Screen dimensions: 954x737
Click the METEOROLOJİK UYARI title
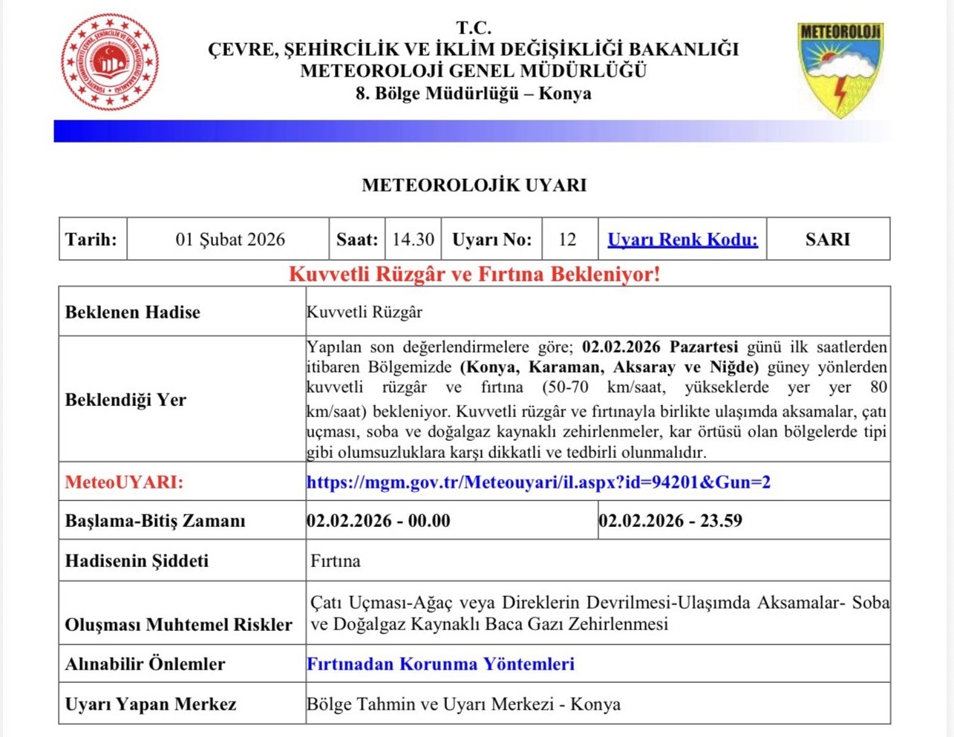[474, 186]
